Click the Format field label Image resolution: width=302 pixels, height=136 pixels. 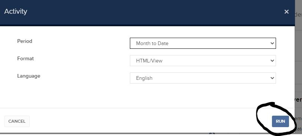coord(26,58)
